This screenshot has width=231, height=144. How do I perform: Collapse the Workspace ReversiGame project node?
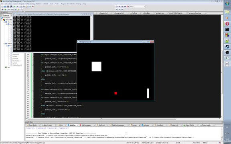coord(2,20)
